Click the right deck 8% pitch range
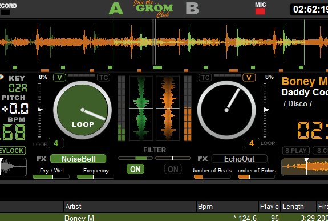This screenshot has width=328, height=221. coord(269,77)
